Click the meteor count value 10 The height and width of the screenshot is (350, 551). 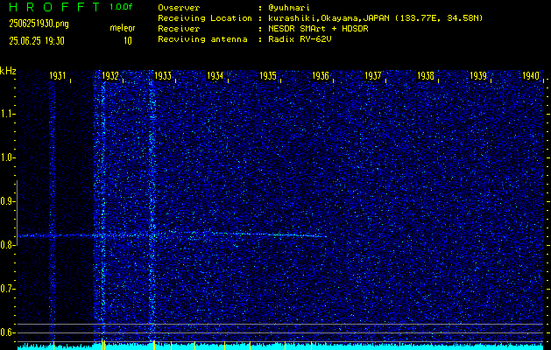coord(128,41)
